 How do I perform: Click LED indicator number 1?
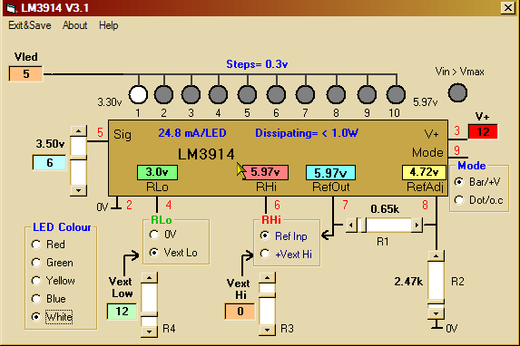[x=138, y=94]
